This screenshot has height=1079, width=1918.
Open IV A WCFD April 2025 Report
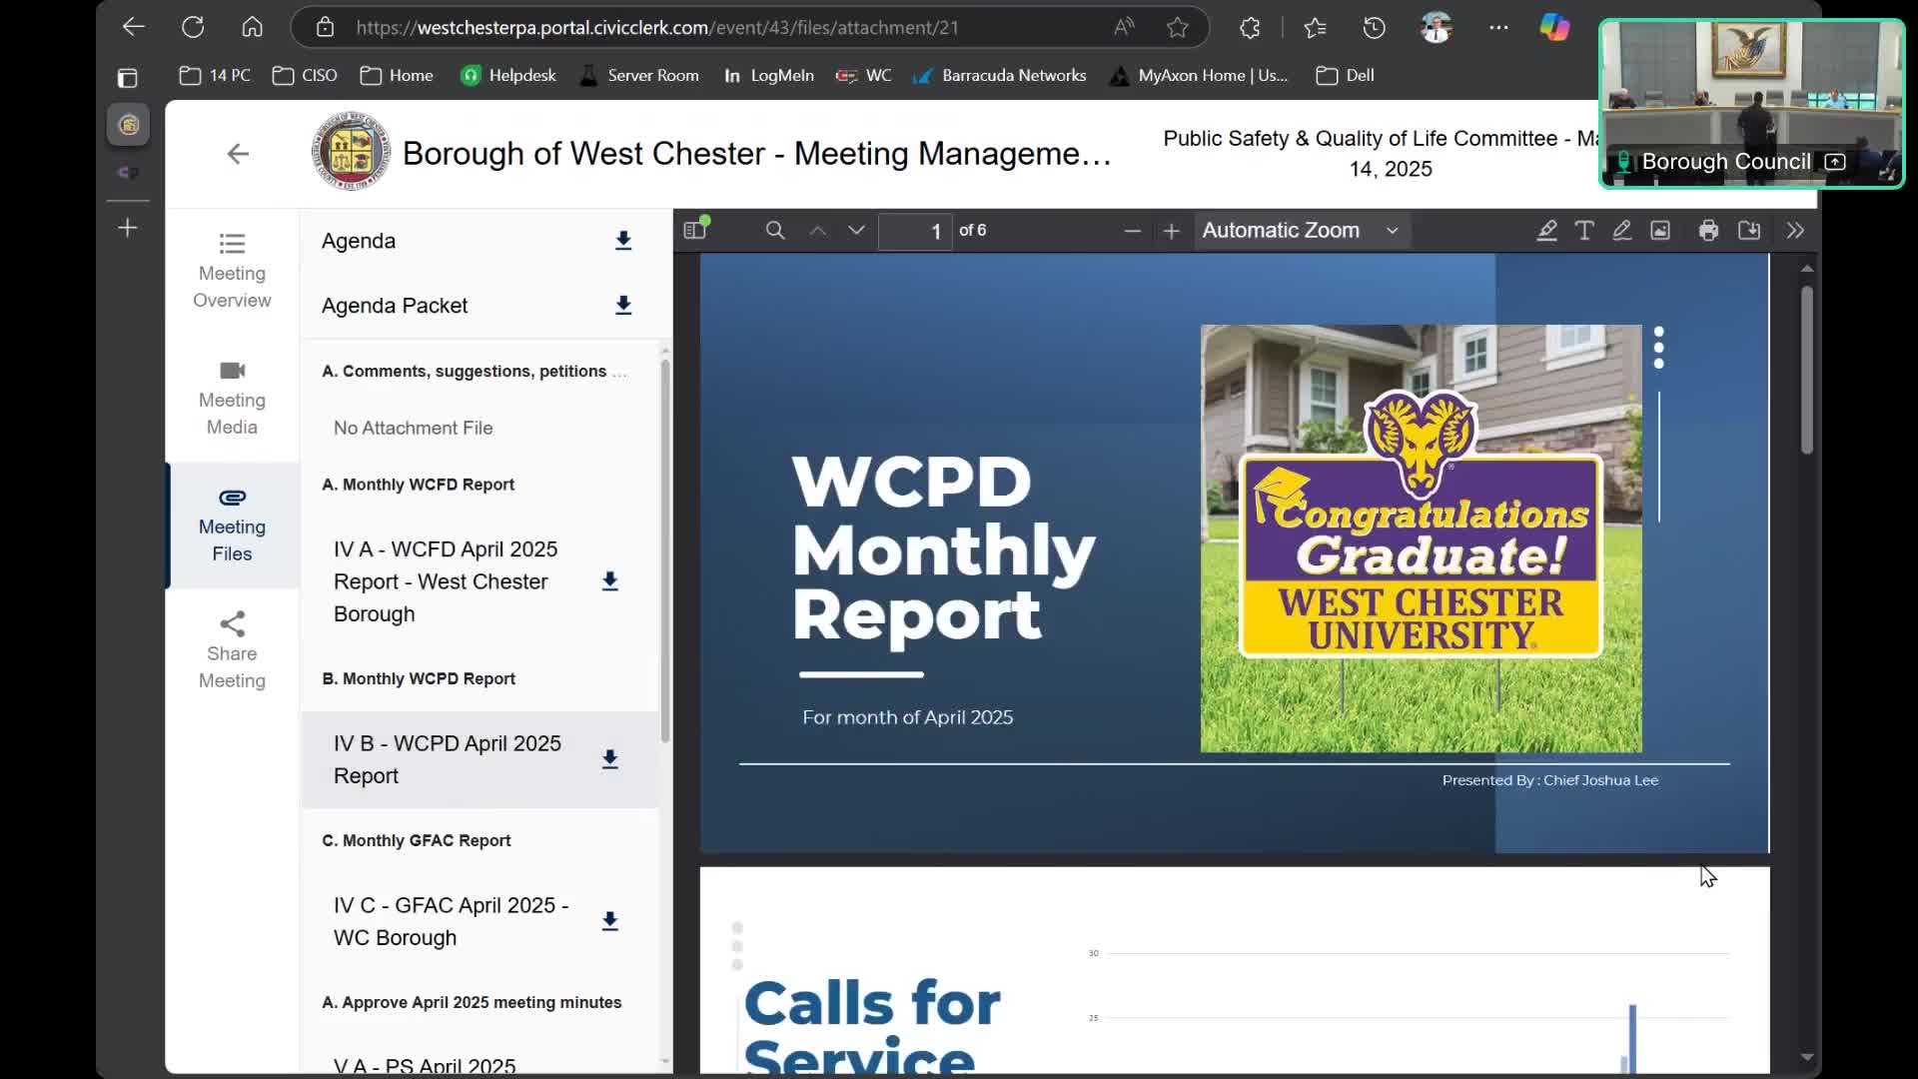[446, 581]
